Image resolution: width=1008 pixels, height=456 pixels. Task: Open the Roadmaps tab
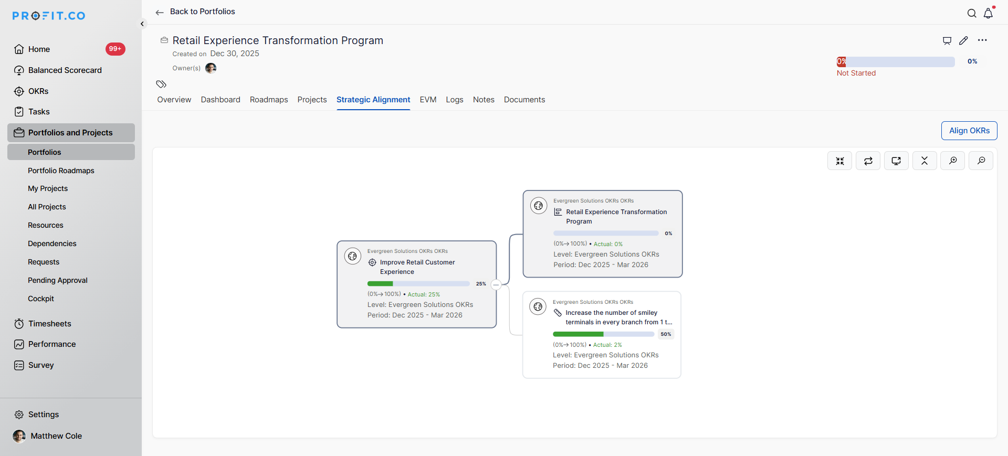point(269,100)
